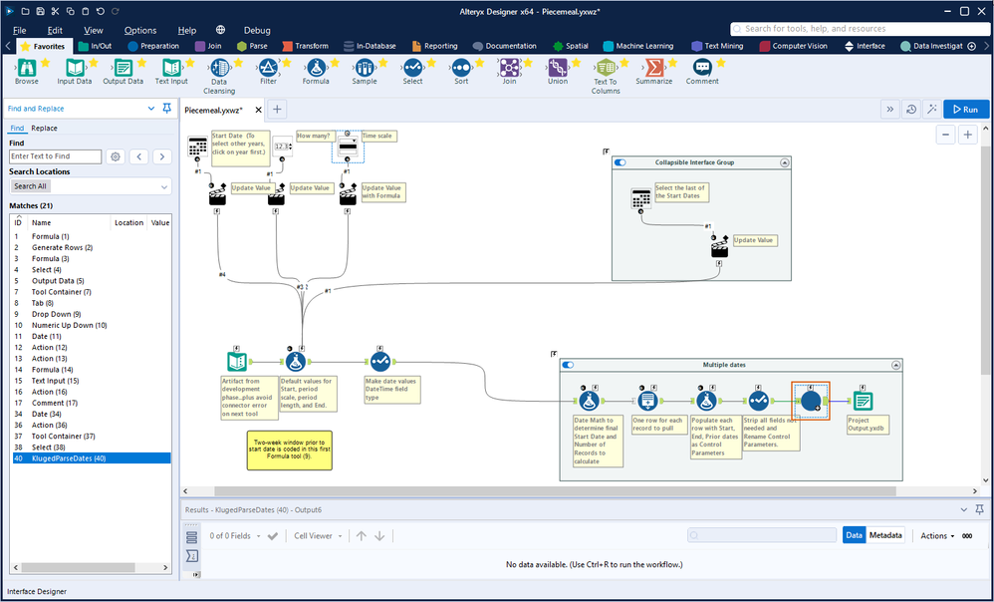This screenshot has width=994, height=602.
Task: Click the Enter Text to Find field
Action: (55, 156)
